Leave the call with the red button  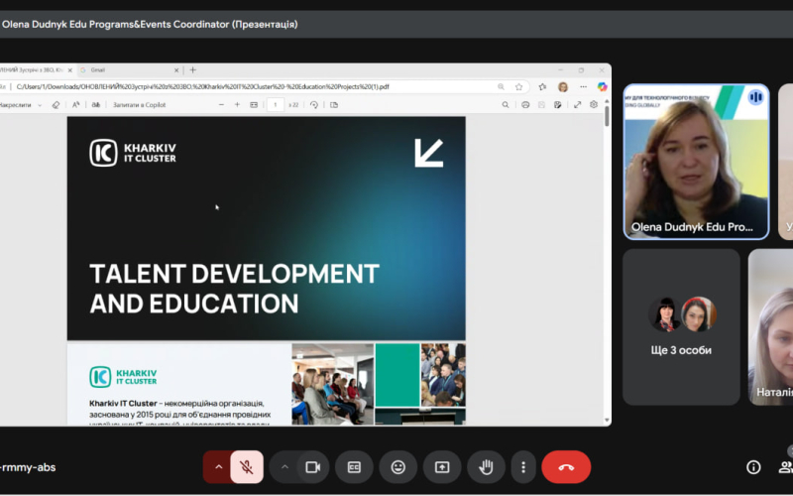[x=566, y=467]
